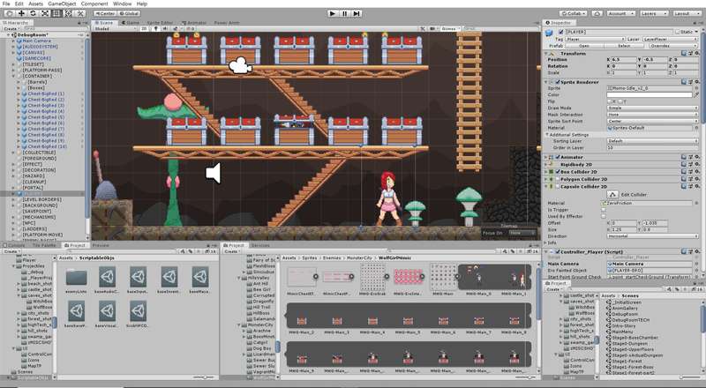Open Rigidbody 2D gear menu
The height and width of the screenshot is (388, 706).
point(697,164)
